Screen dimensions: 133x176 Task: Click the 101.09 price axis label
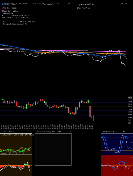point(130,117)
